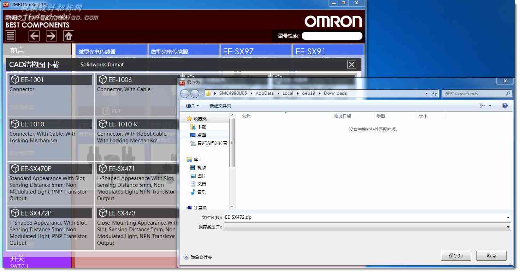The image size is (520, 273).
Task: Click the 型号检索 model search box
Action: click(x=332, y=36)
